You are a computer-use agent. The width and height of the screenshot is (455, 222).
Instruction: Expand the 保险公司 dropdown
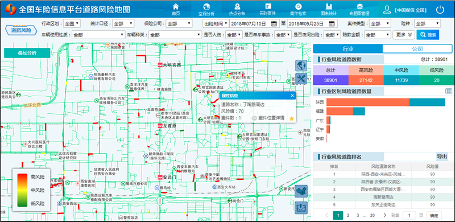(x=179, y=23)
